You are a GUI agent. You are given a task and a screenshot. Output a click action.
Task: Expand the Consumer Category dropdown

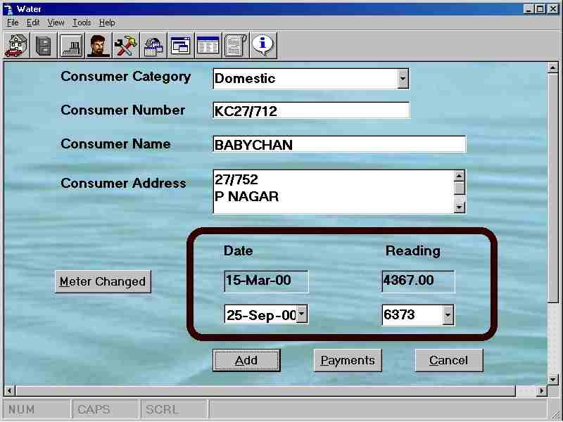[x=403, y=78]
